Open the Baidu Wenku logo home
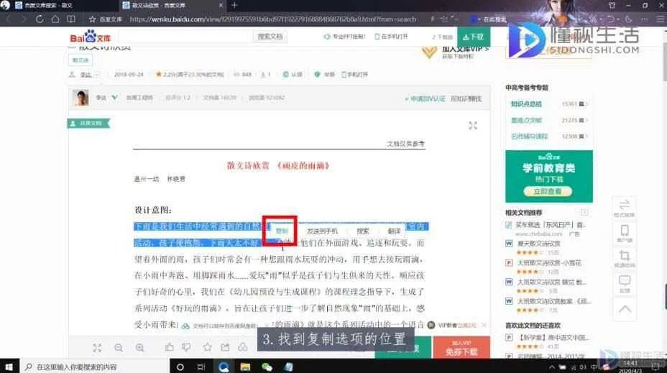 [90, 37]
